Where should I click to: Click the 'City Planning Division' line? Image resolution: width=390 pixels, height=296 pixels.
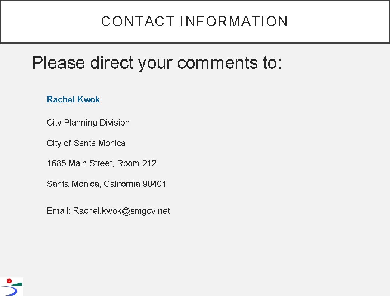click(x=88, y=123)
